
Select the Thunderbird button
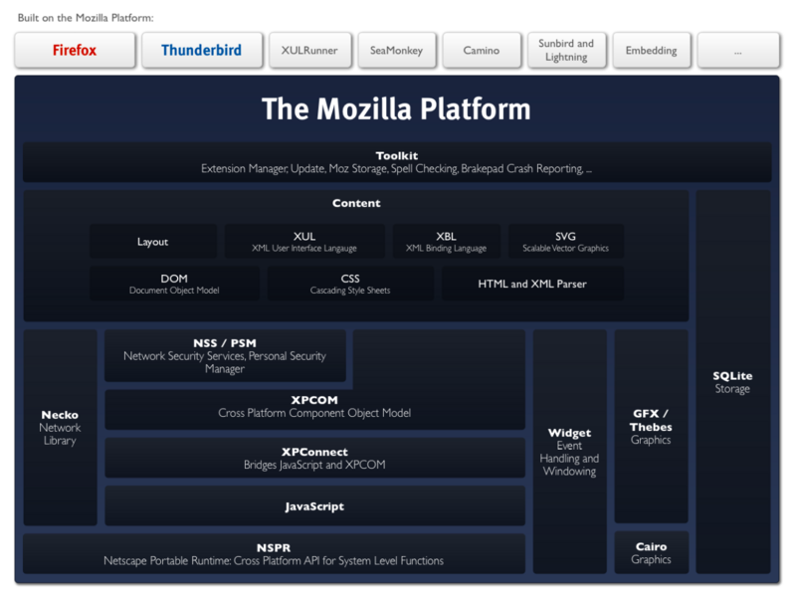click(201, 50)
